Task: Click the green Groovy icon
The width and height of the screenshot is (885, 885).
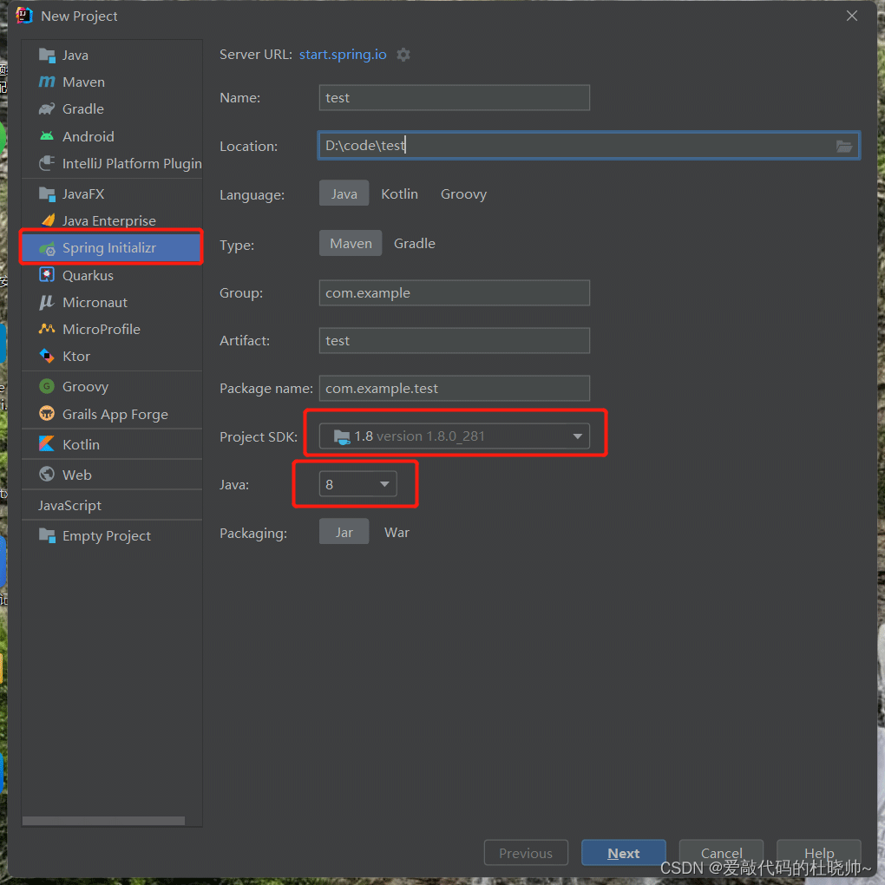Action: coord(47,386)
